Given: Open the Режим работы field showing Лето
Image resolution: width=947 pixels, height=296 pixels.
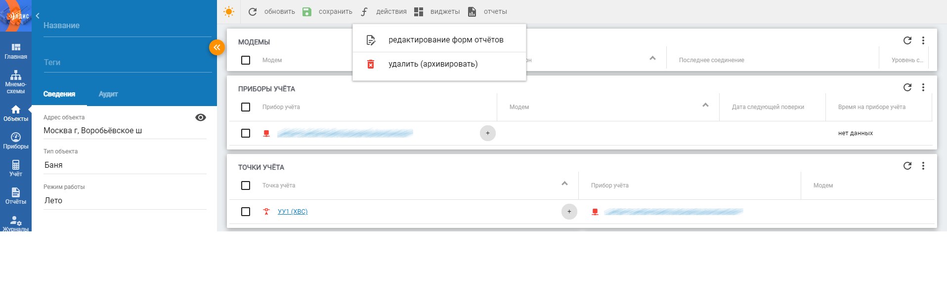Looking at the screenshot, I should 125,201.
